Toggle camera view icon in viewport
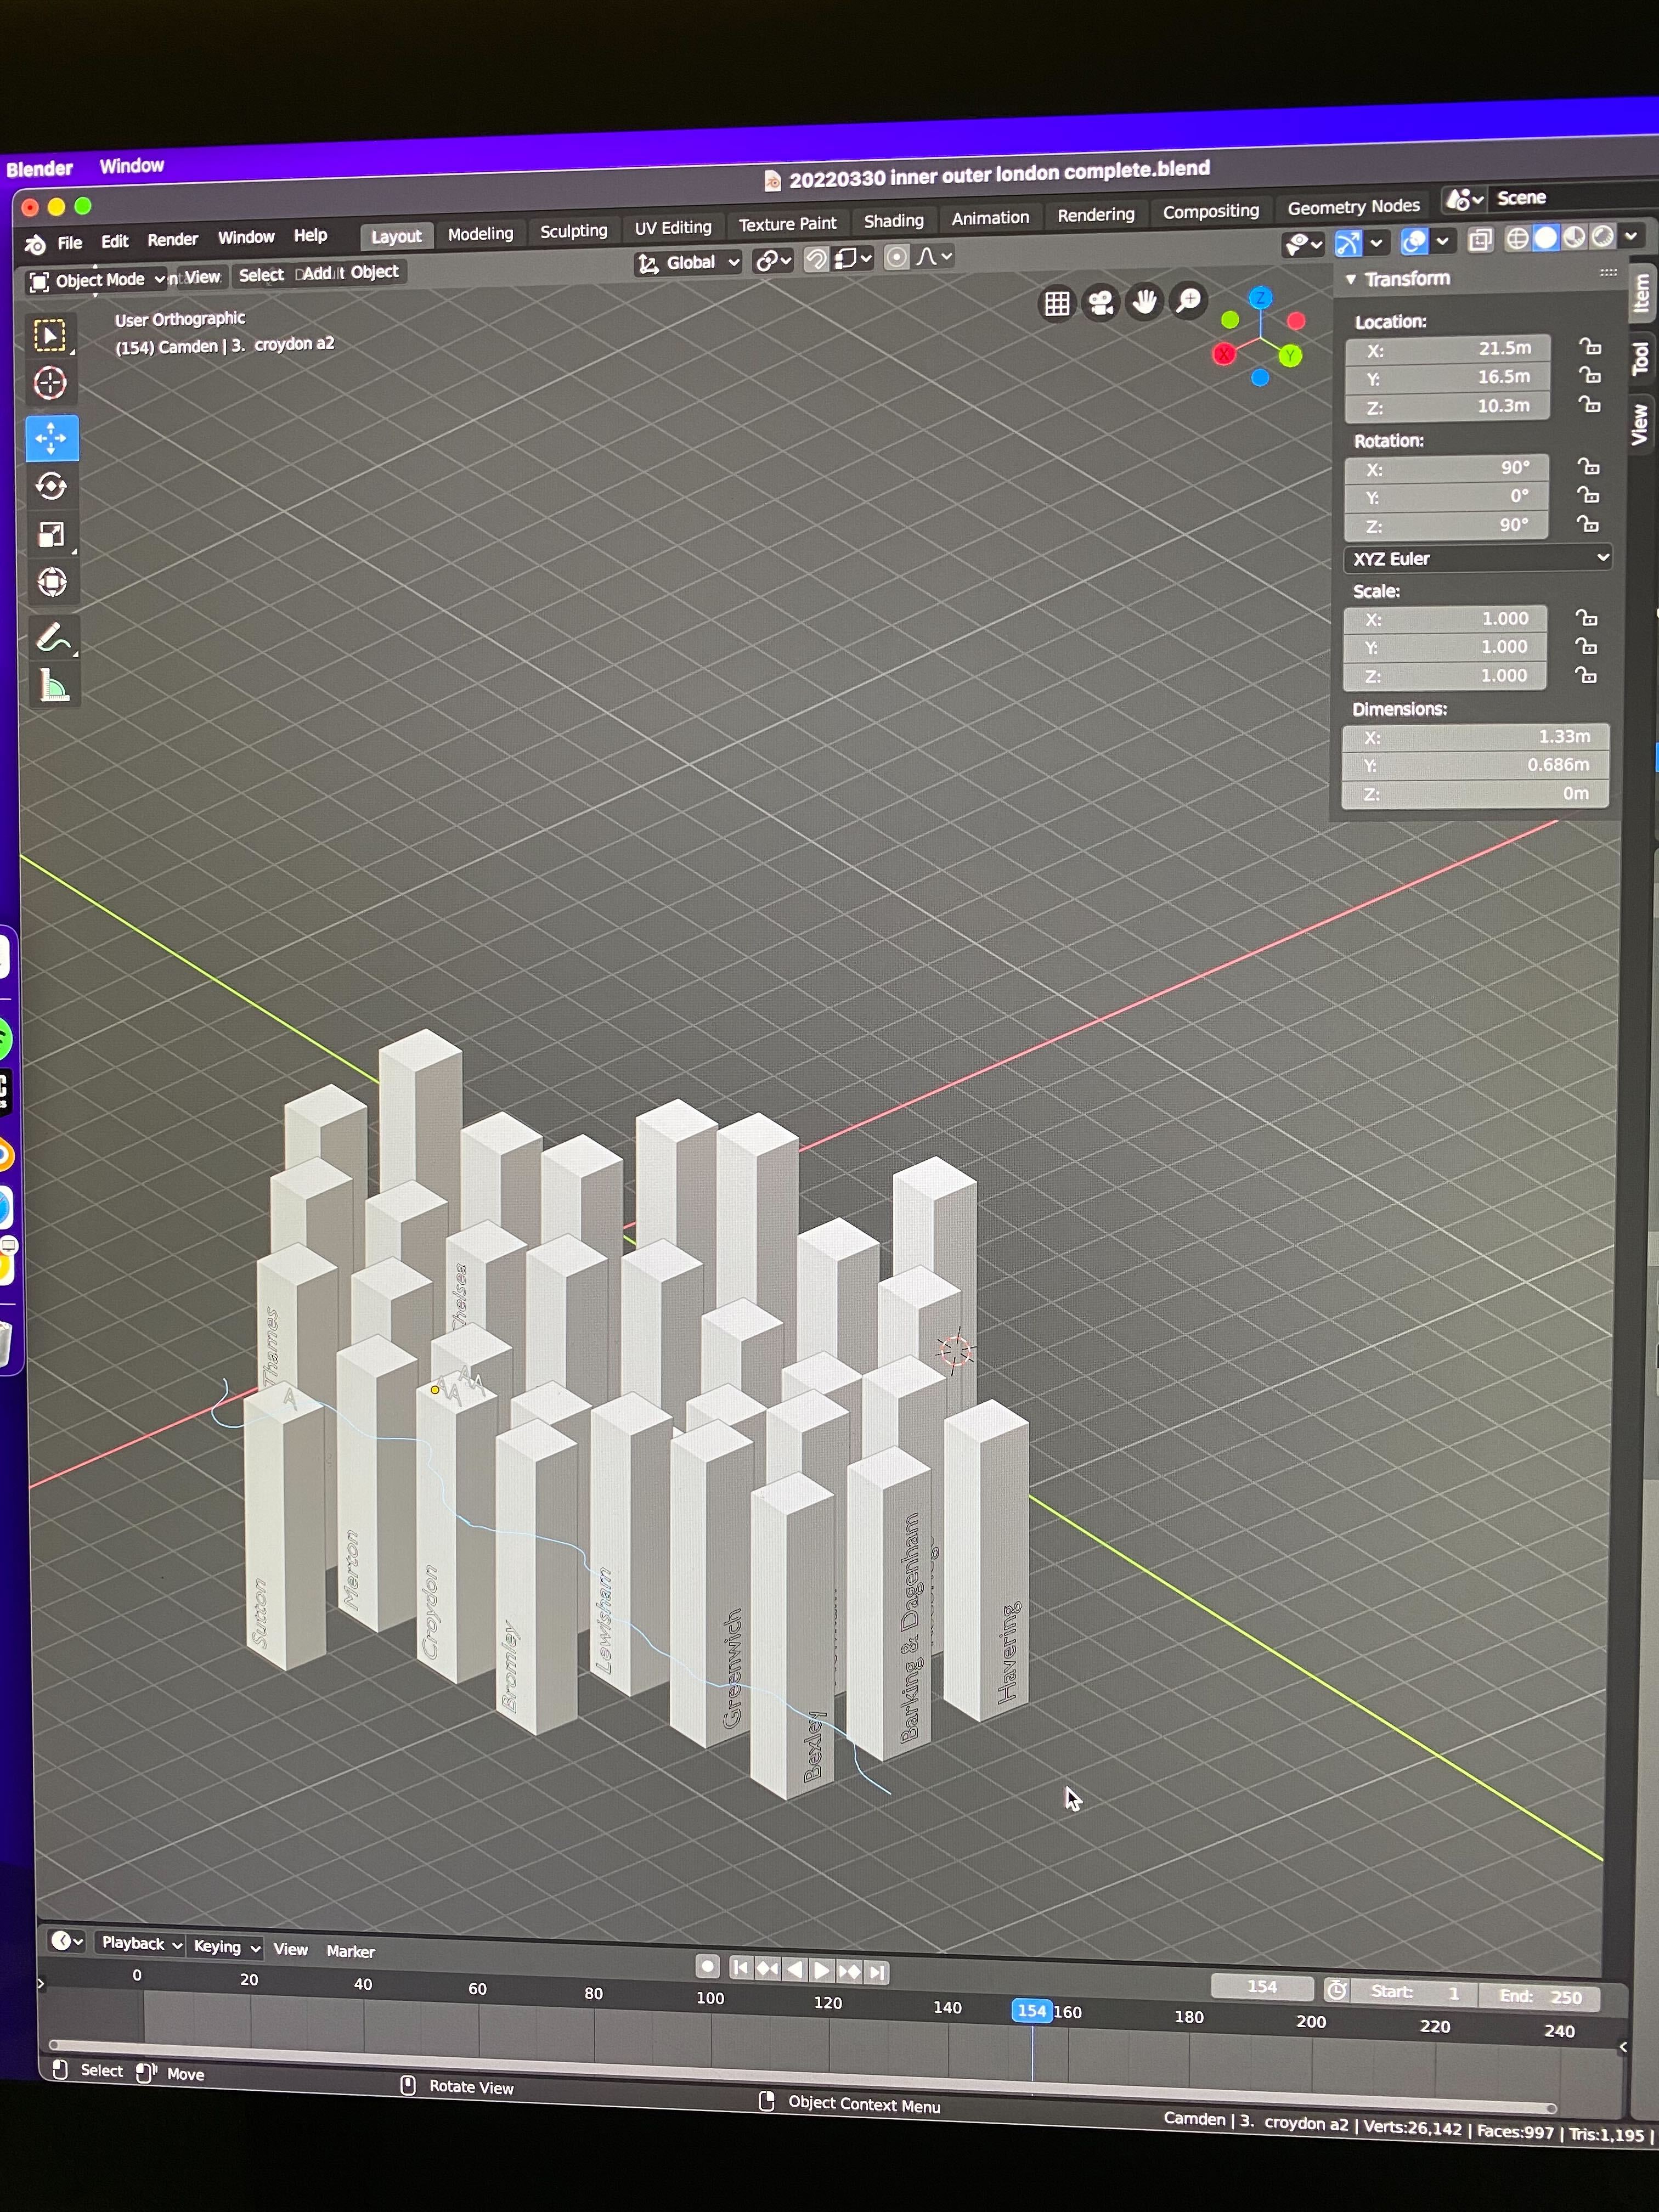The width and height of the screenshot is (1659, 2212). point(1101,302)
